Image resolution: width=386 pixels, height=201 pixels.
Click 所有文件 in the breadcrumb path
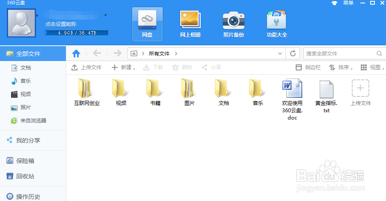tap(159, 53)
